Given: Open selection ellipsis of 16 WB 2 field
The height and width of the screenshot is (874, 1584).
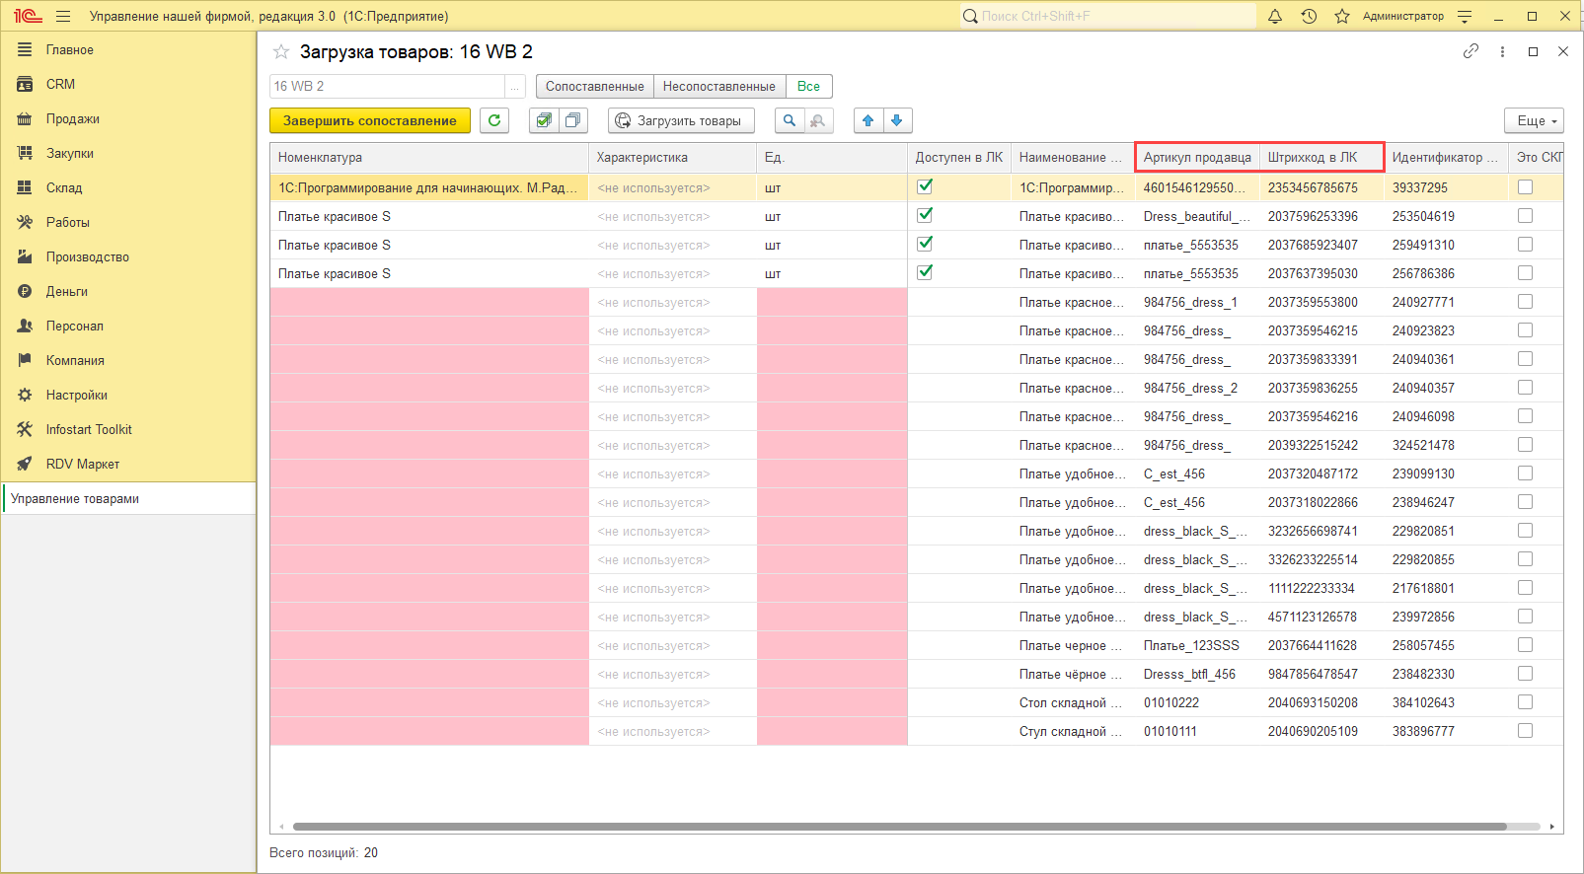Looking at the screenshot, I should [x=514, y=87].
